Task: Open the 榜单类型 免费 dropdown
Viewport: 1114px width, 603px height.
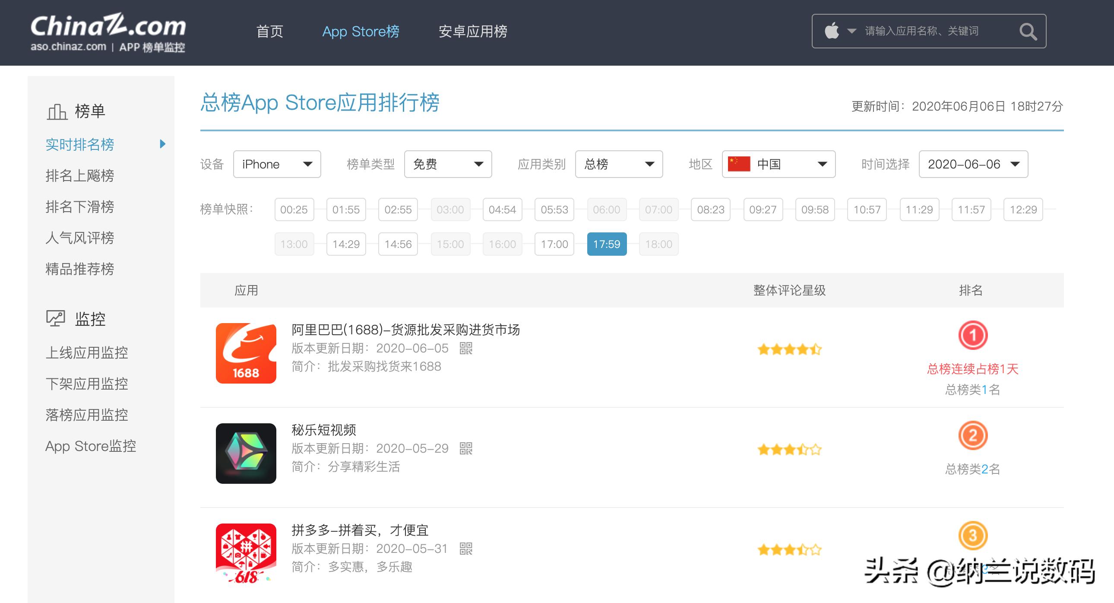Action: (x=448, y=164)
